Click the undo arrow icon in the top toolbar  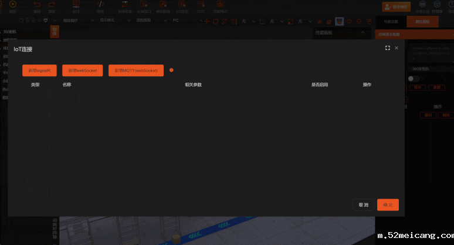37,5
